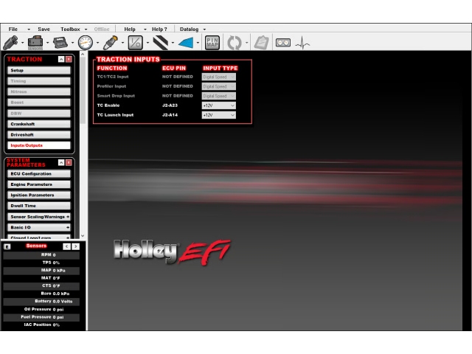Viewport: 472px width, 354px height.
Task: Expand the Toolbox dropdown arrow
Action: pos(86,29)
